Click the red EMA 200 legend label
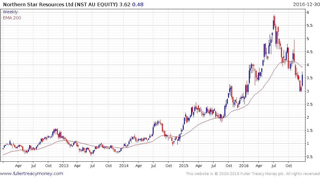 [x=12, y=18]
